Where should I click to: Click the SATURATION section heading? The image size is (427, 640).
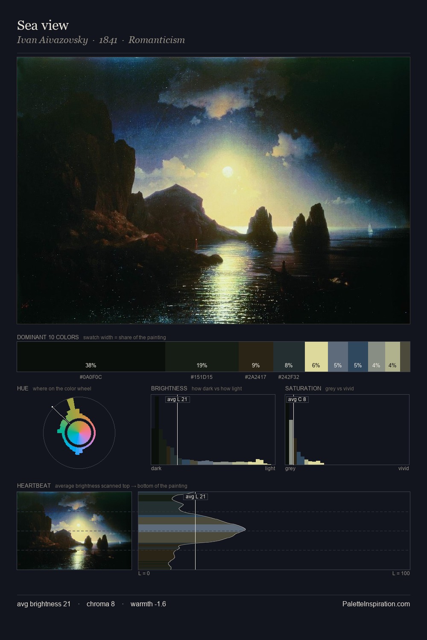point(303,388)
